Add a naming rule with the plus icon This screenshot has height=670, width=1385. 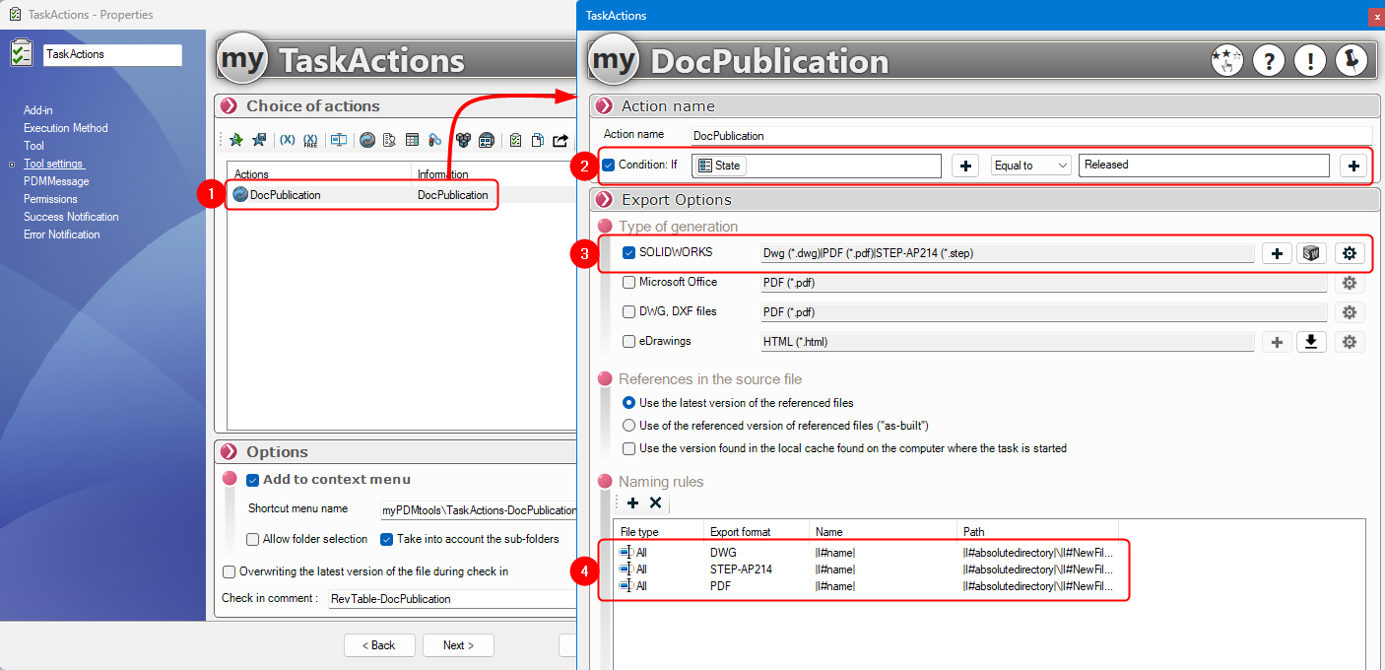click(x=632, y=503)
